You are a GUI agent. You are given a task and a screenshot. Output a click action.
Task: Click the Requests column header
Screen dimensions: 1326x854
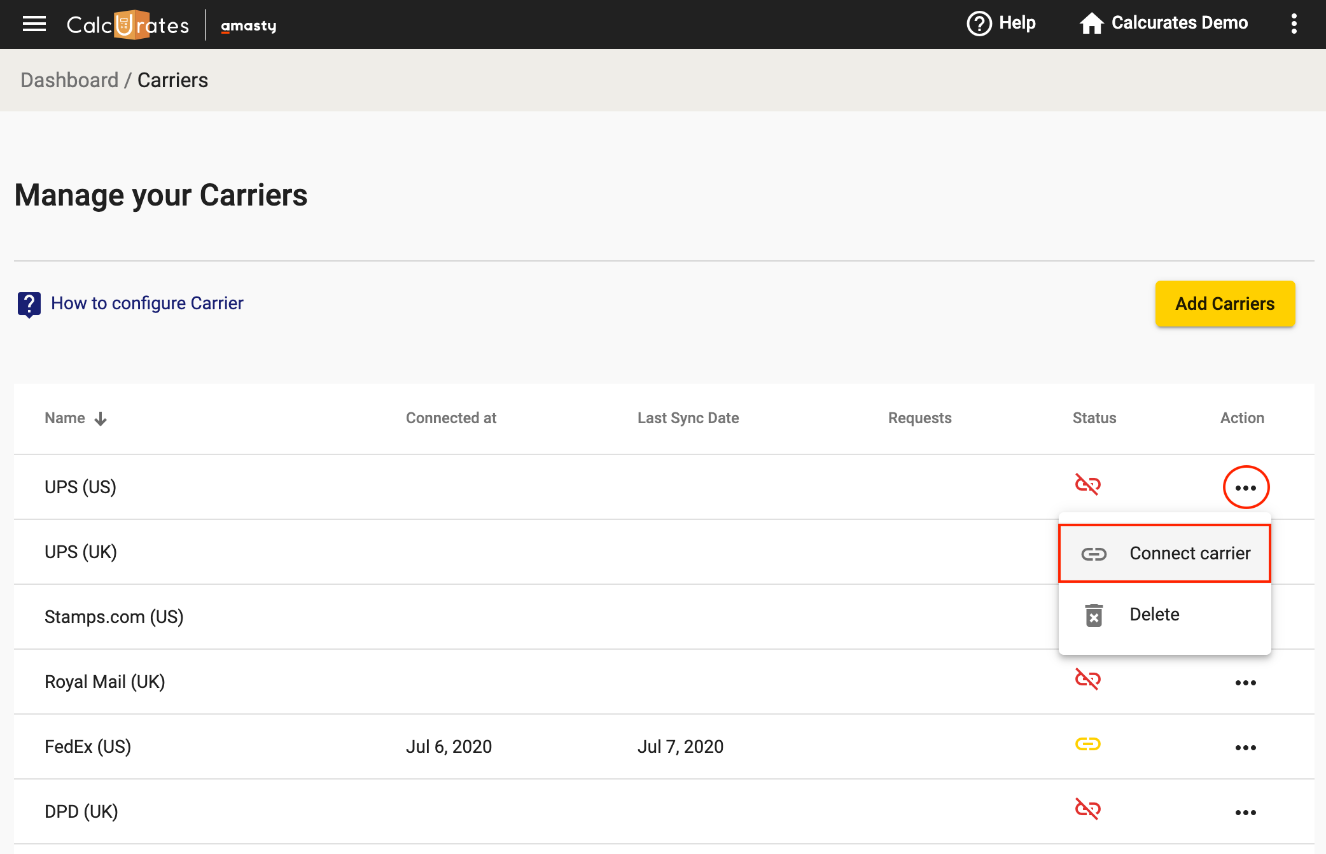[919, 418]
